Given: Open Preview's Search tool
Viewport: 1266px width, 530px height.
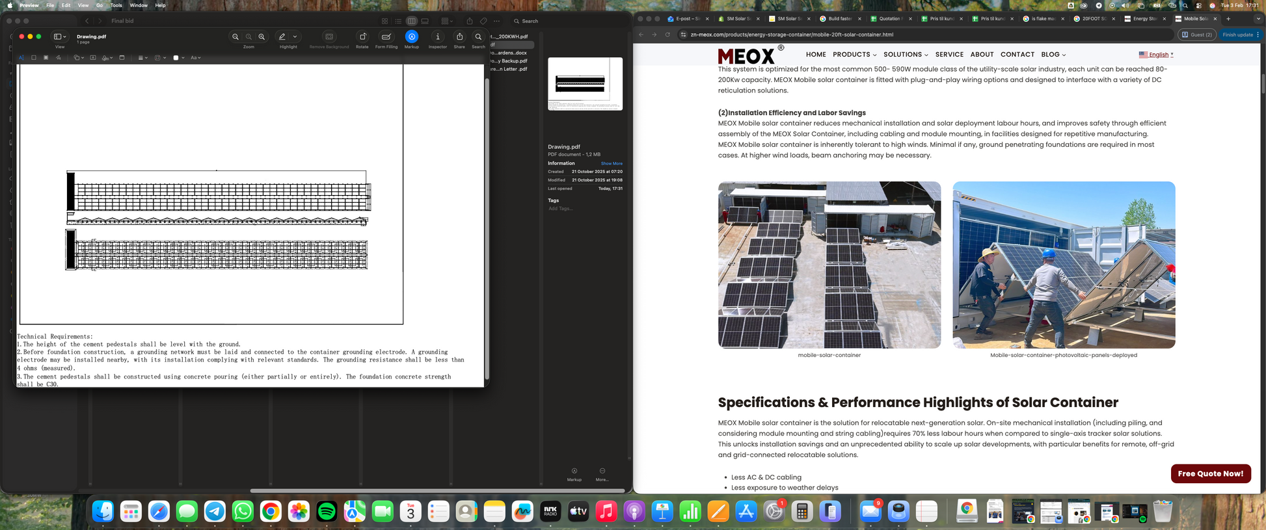Looking at the screenshot, I should [x=478, y=37].
